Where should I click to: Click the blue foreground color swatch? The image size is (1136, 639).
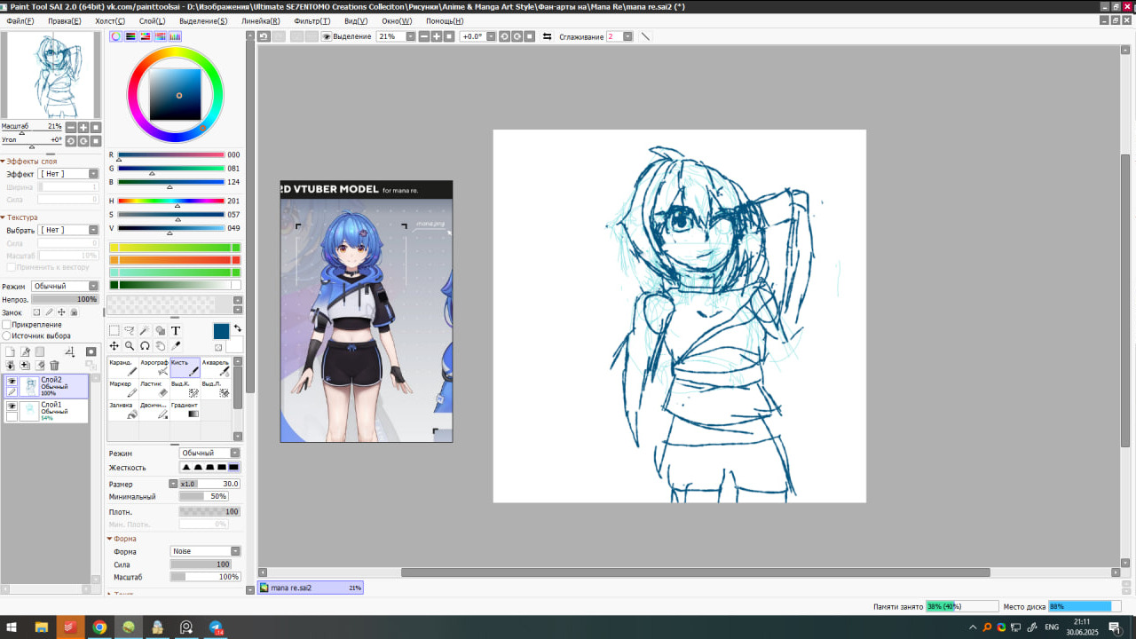click(x=221, y=331)
